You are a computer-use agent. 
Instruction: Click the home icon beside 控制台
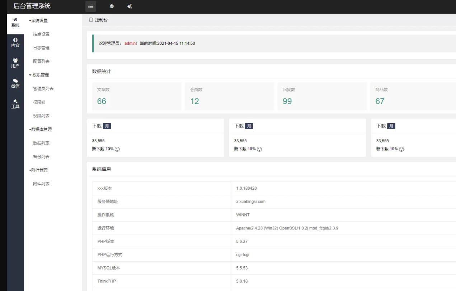[x=91, y=20]
